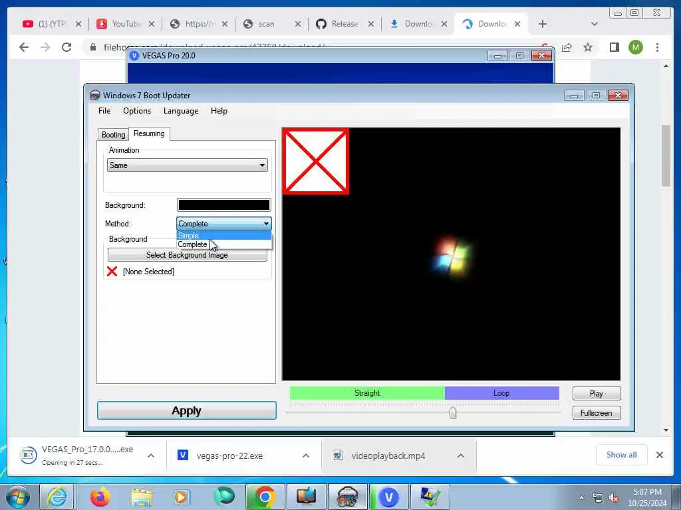Image resolution: width=681 pixels, height=510 pixels.
Task: Click the Boot Updater title bar icon
Action: coord(94,96)
